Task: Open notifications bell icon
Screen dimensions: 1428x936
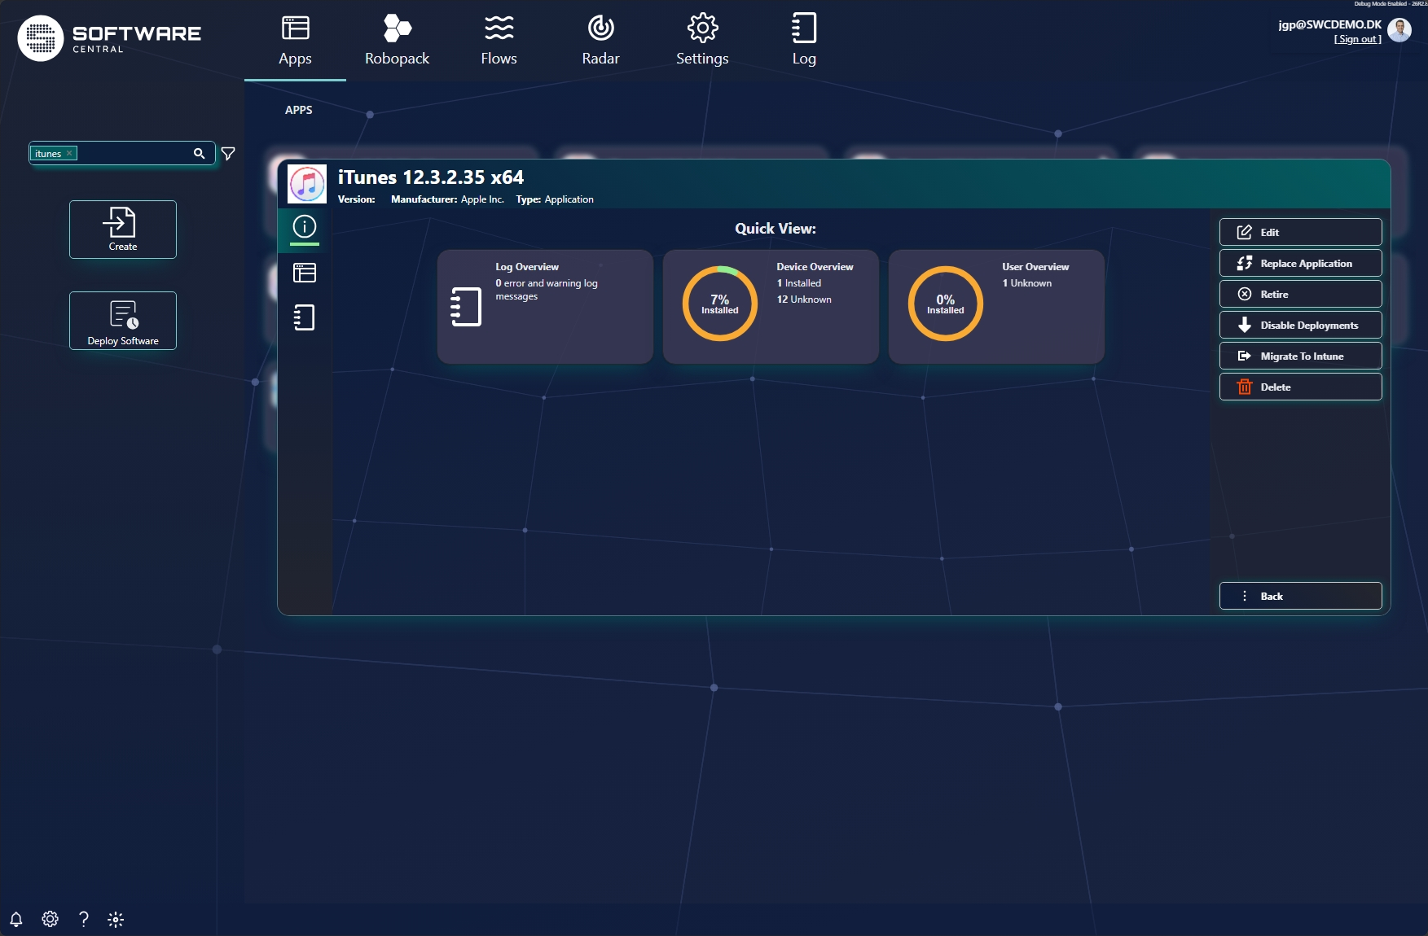Action: pos(15,919)
